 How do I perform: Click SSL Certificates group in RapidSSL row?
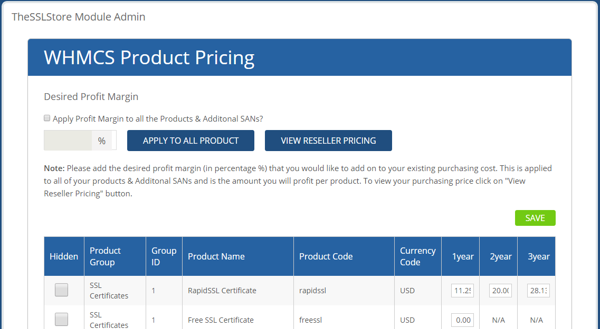(x=109, y=291)
